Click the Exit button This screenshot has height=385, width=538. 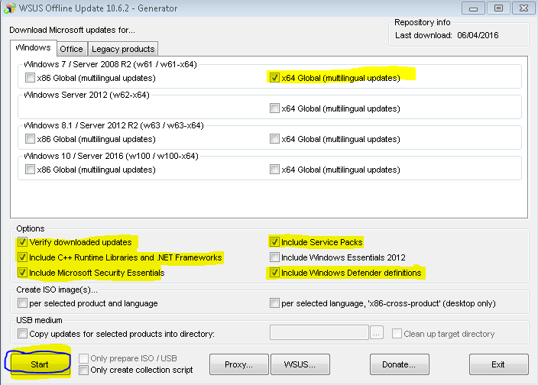point(498,364)
